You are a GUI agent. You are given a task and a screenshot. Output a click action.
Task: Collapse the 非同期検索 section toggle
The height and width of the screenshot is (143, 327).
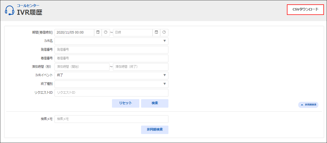point(308,105)
